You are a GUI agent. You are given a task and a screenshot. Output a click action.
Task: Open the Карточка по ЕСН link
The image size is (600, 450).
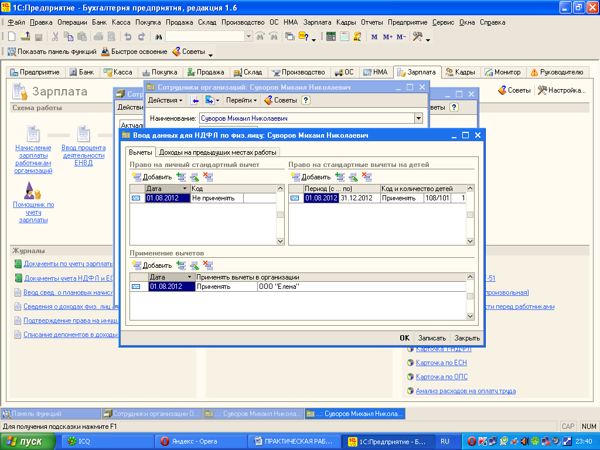(x=441, y=363)
